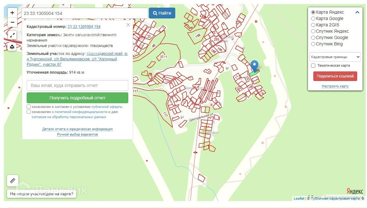Image resolution: width=367 pixels, height=208 pixels.
Task: Open Публичная кадастровая карта attribution link
Action: click(x=335, y=198)
